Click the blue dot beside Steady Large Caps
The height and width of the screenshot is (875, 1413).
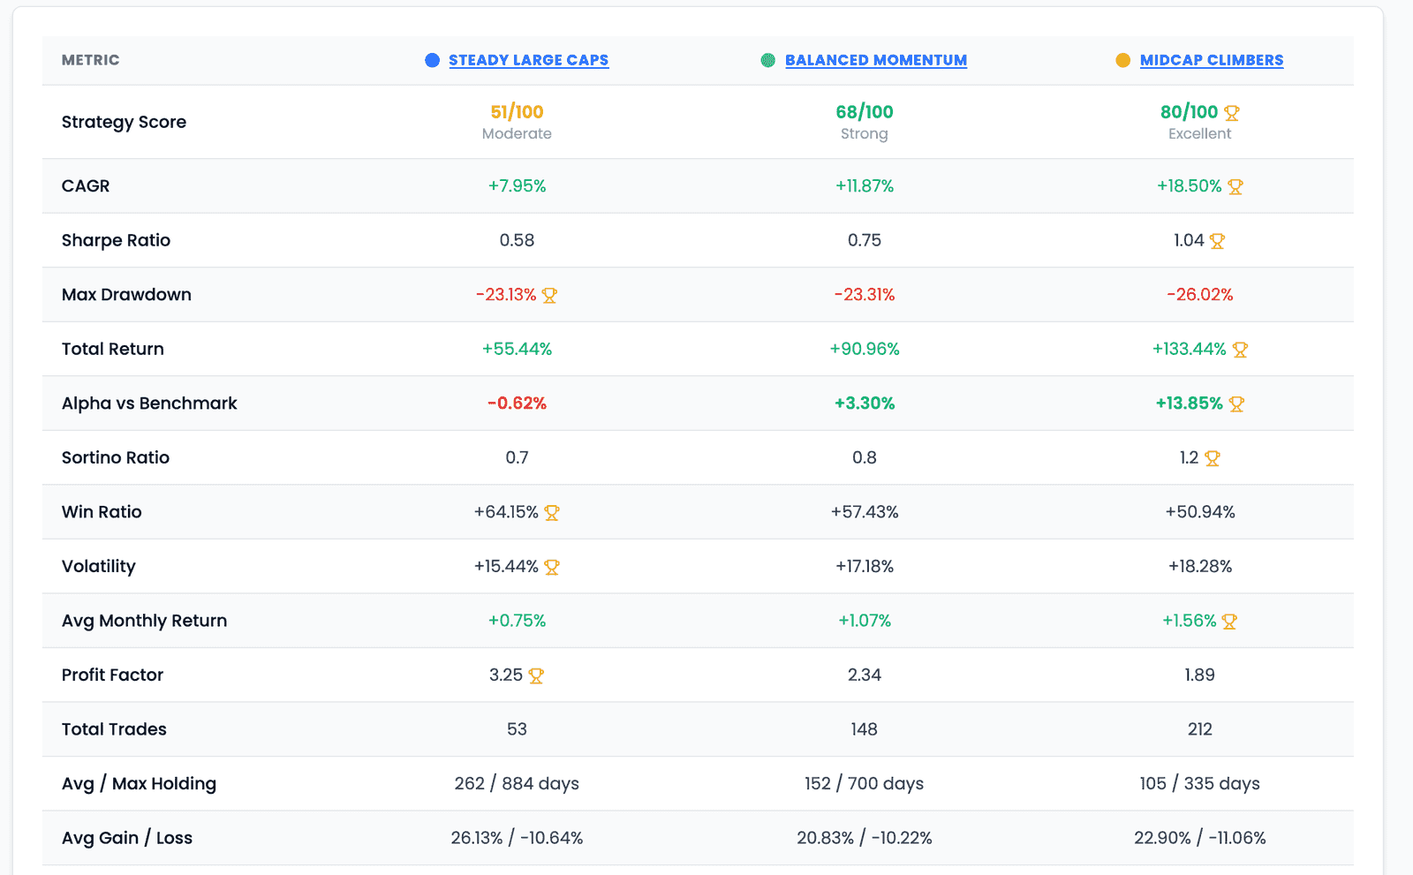pyautogui.click(x=432, y=60)
